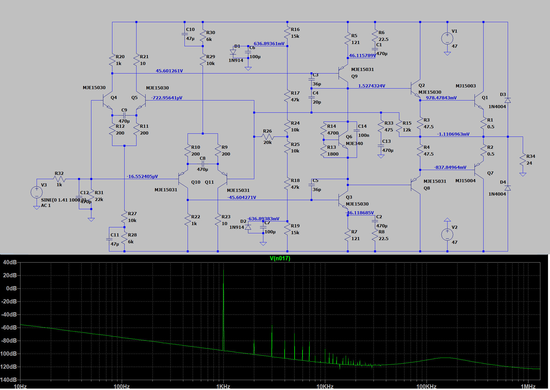
Task: Click the 10KHz label on frequency axis
Action: coord(325,386)
